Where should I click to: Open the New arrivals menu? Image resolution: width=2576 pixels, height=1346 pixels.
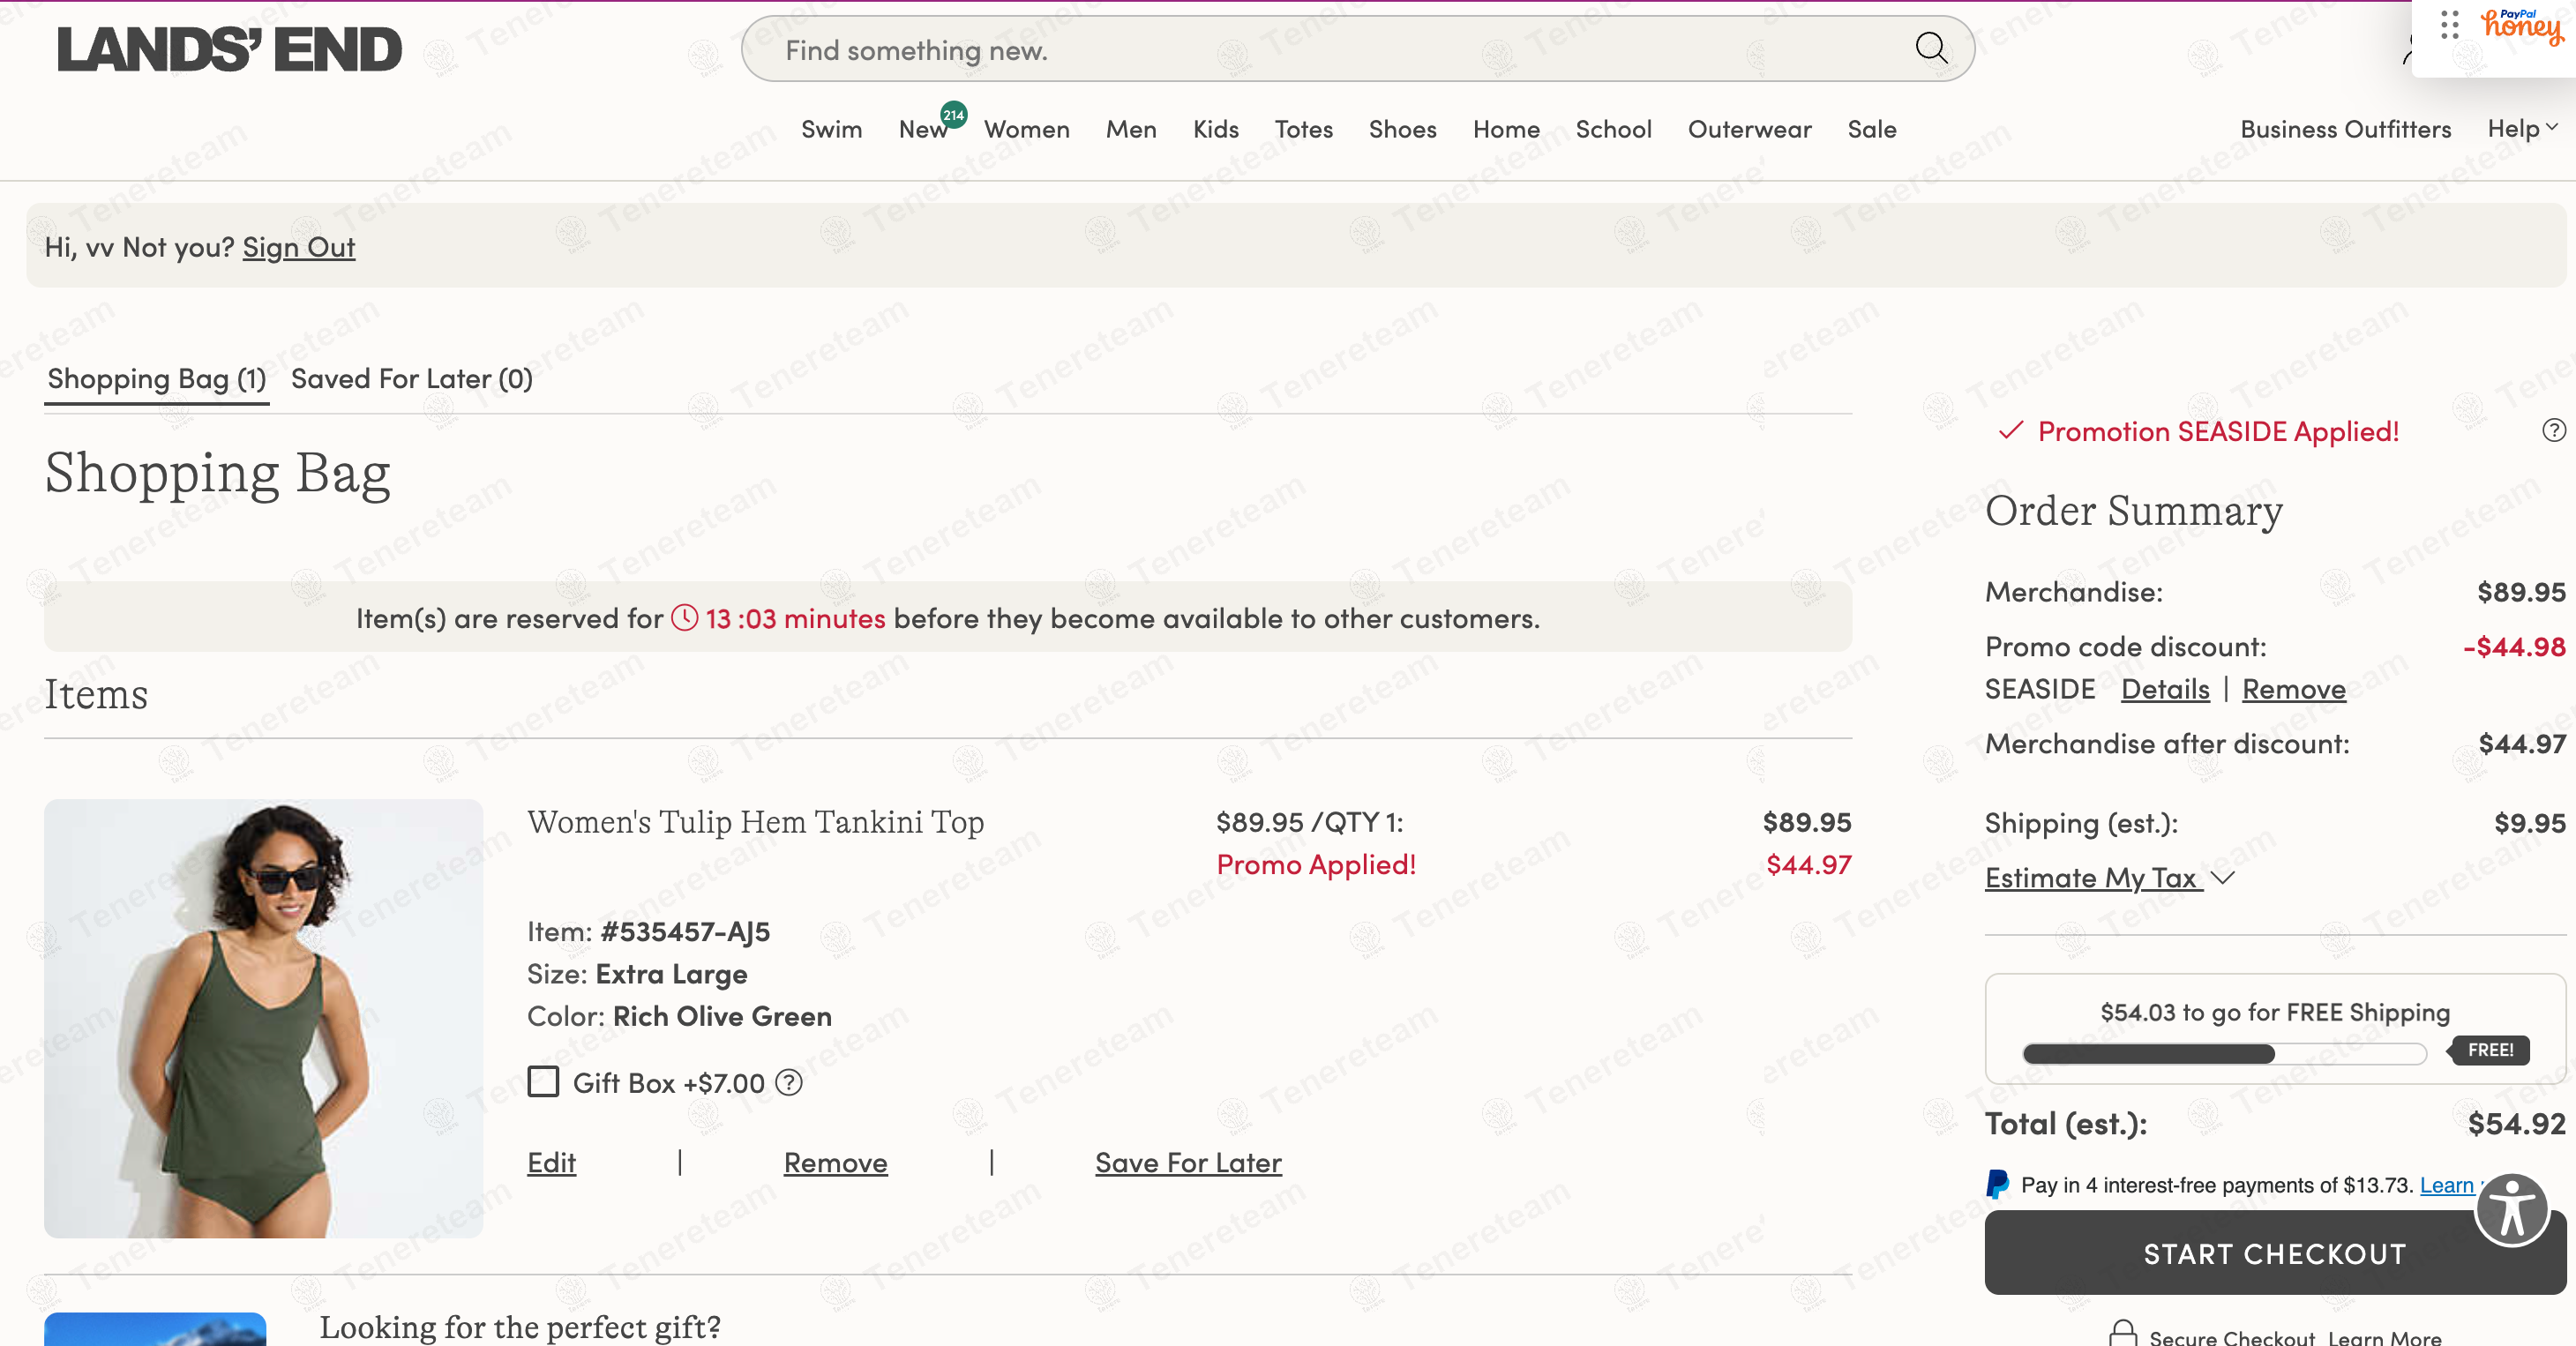coord(922,129)
